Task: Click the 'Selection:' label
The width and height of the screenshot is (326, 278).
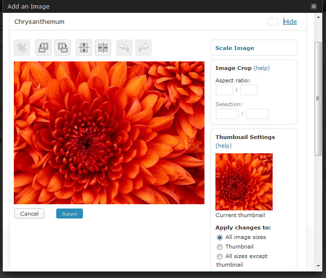Action: pyautogui.click(x=229, y=104)
